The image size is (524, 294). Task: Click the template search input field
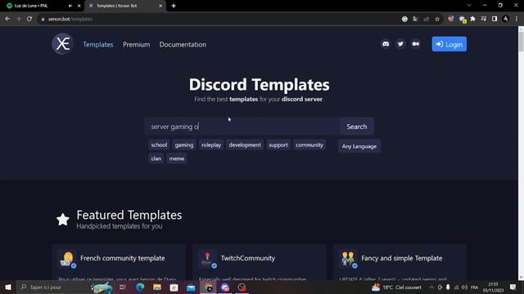click(x=242, y=127)
